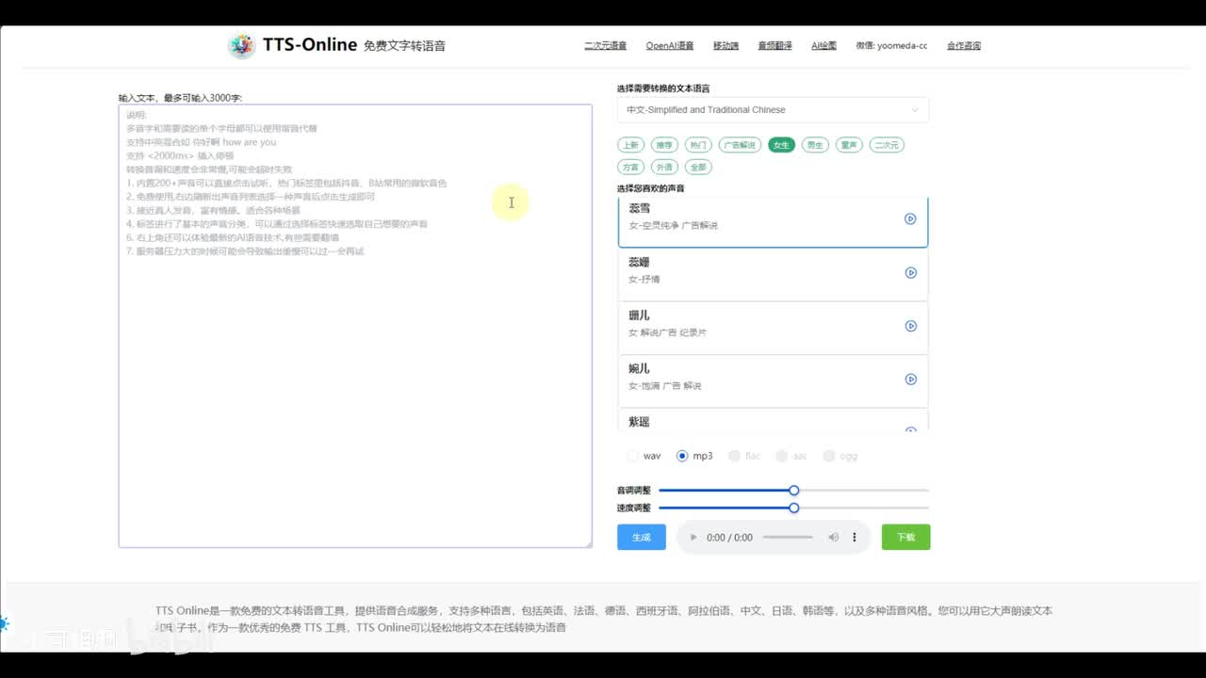Play the 蕊姗 voice preview
The height and width of the screenshot is (678, 1206).
[910, 273]
